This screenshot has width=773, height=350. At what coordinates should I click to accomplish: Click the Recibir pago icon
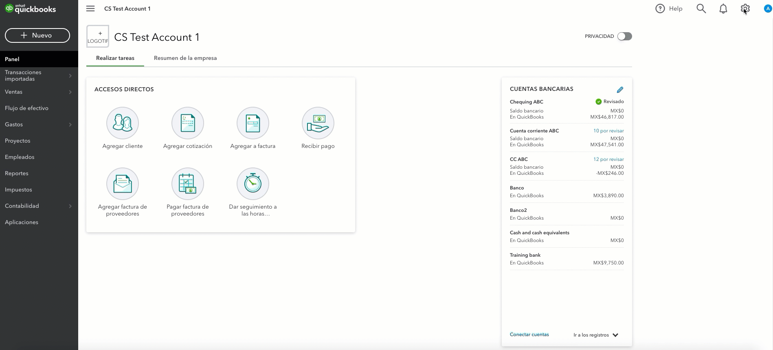[318, 123]
